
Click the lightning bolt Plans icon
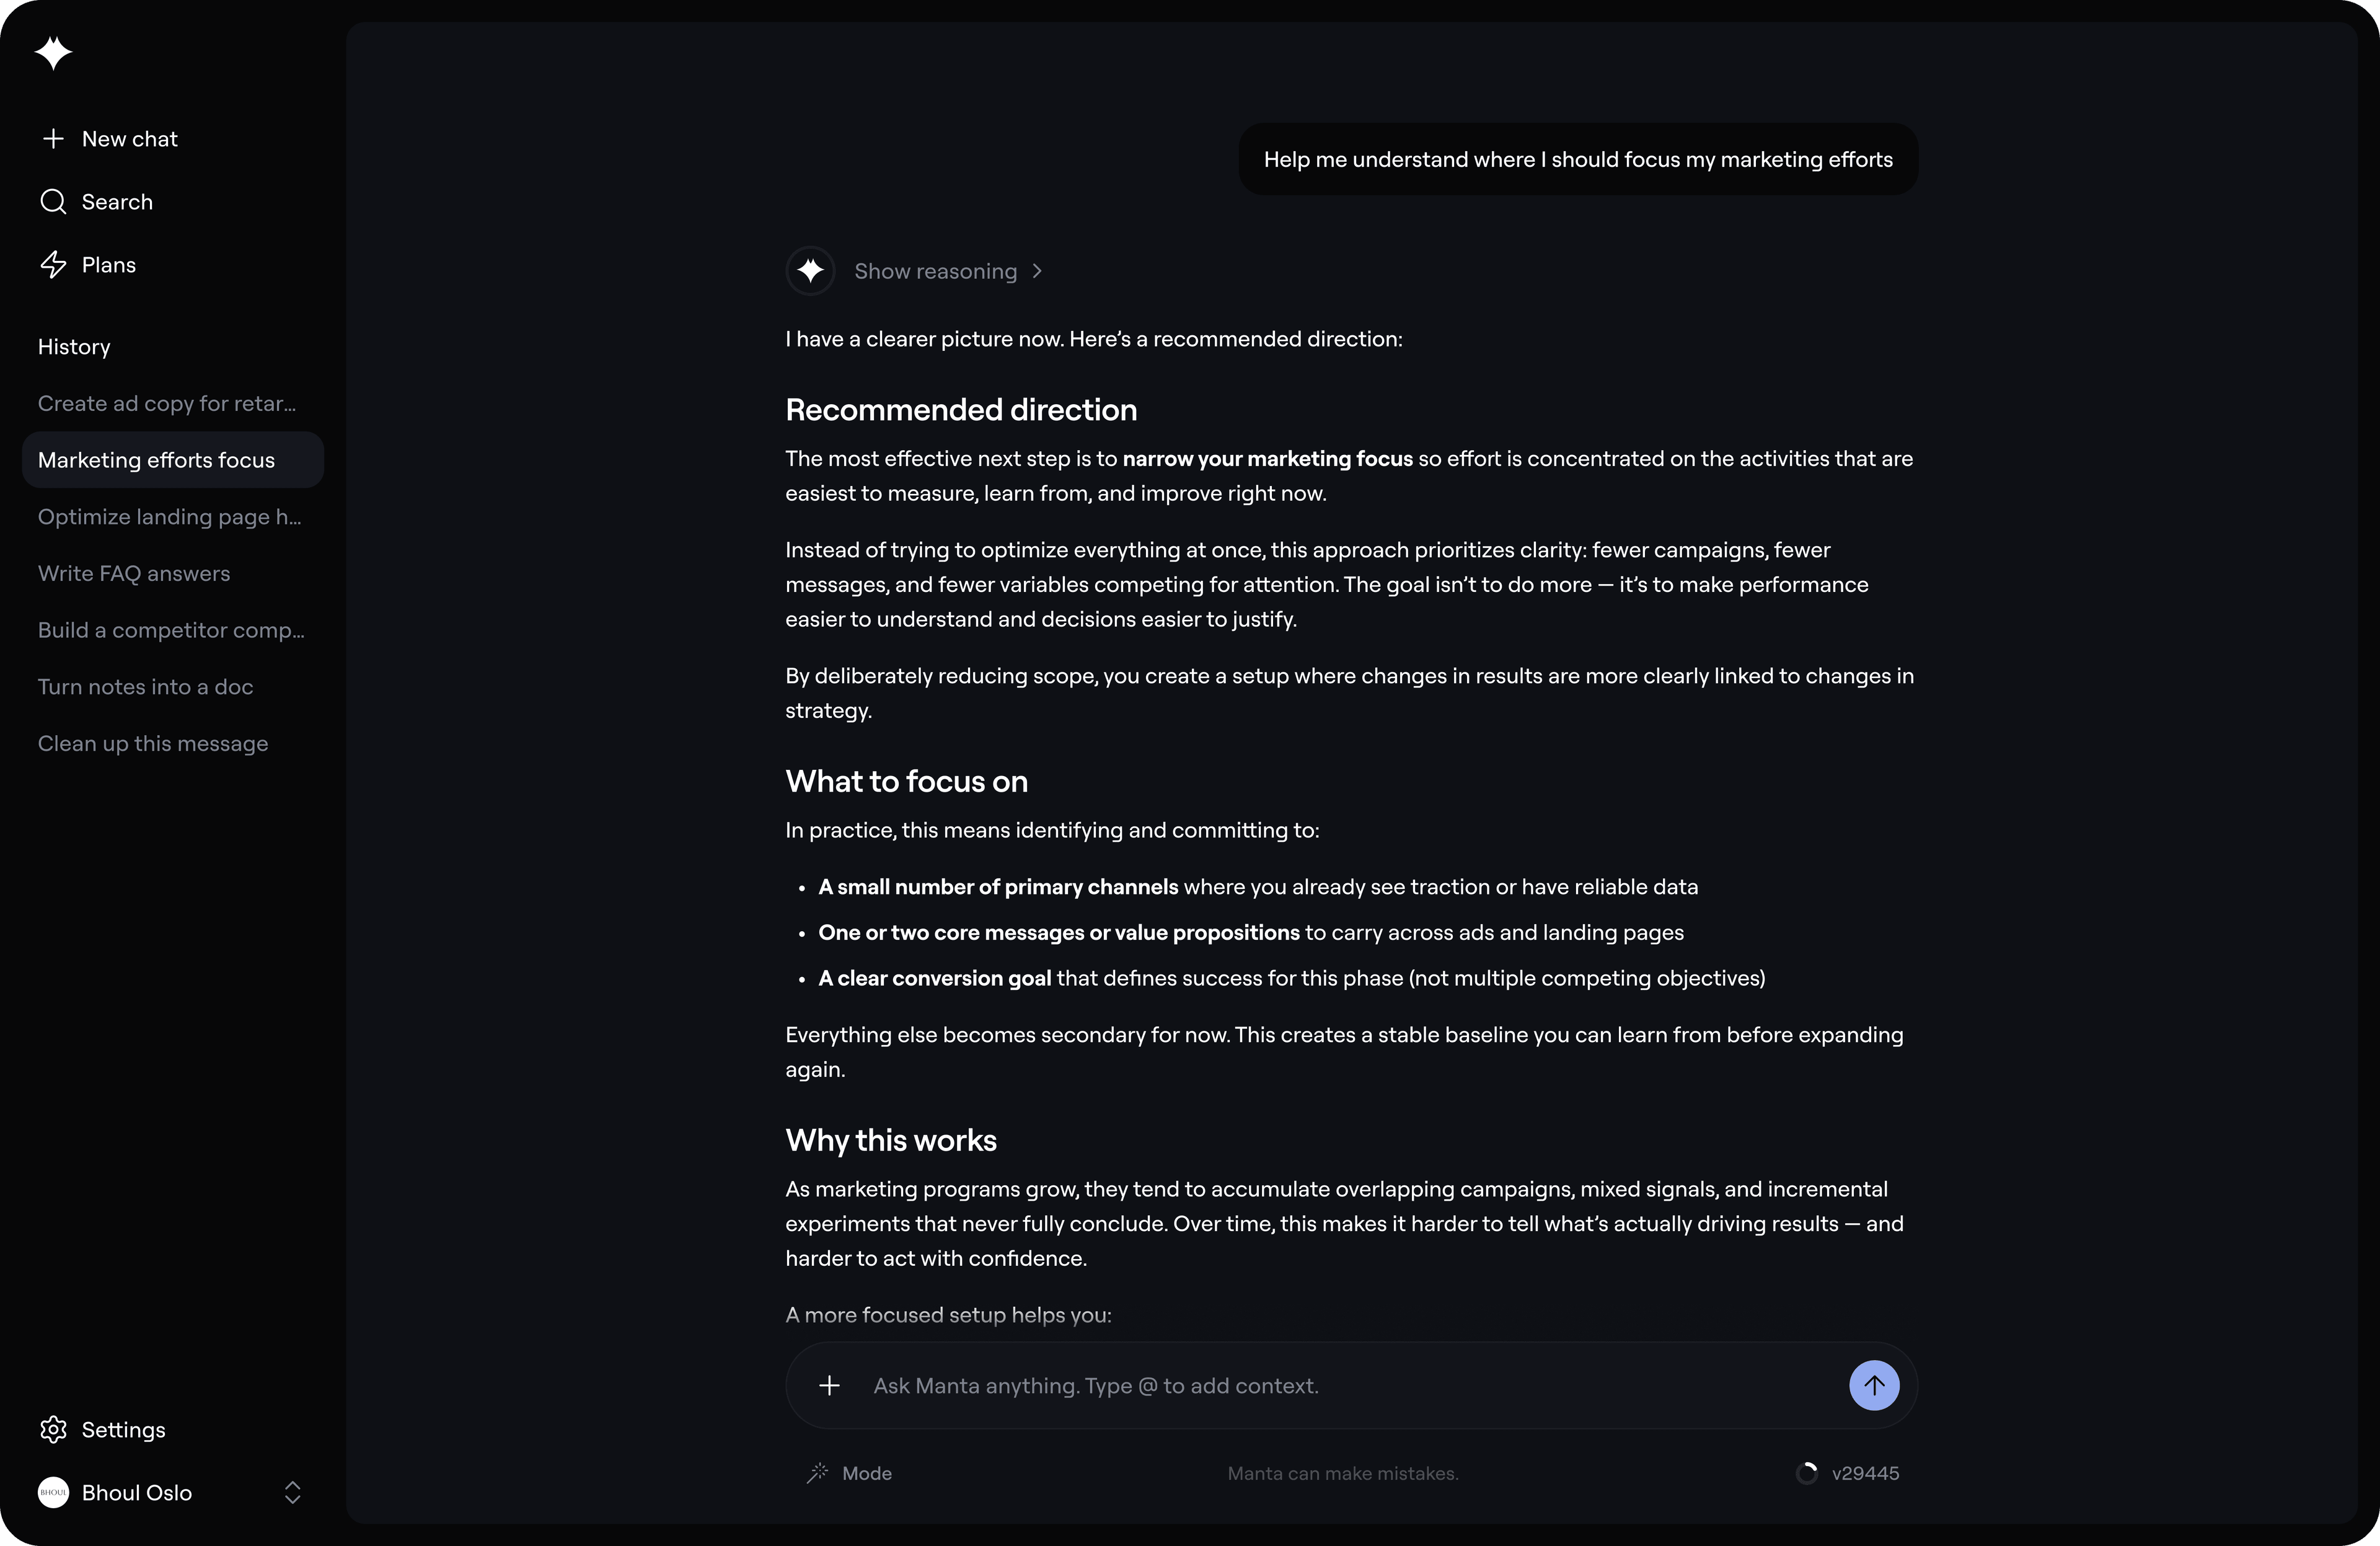(x=53, y=265)
